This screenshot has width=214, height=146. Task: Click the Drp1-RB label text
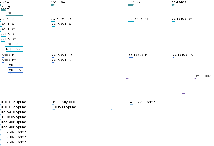pyautogui.click(x=12, y=44)
